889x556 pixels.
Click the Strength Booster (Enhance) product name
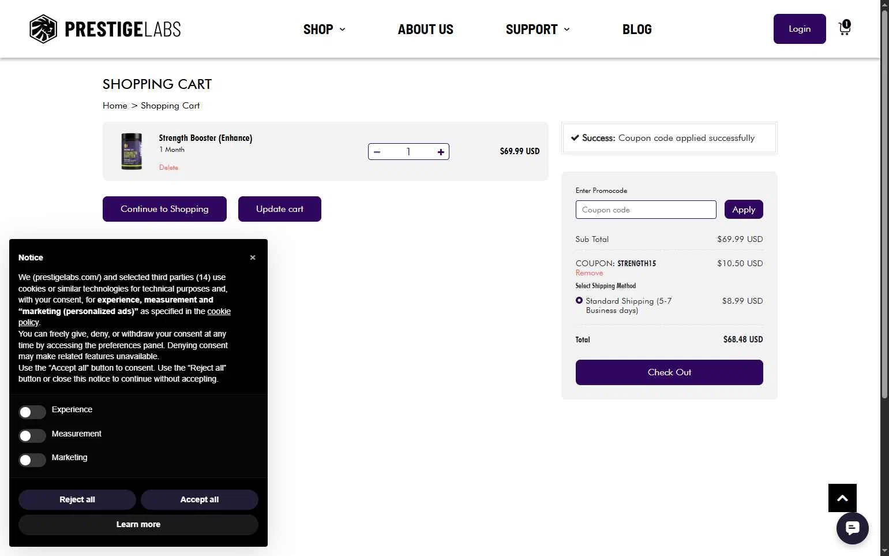(x=205, y=138)
